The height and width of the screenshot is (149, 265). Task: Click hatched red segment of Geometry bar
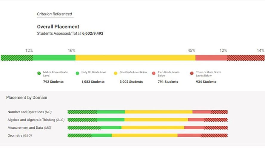coord(214,135)
